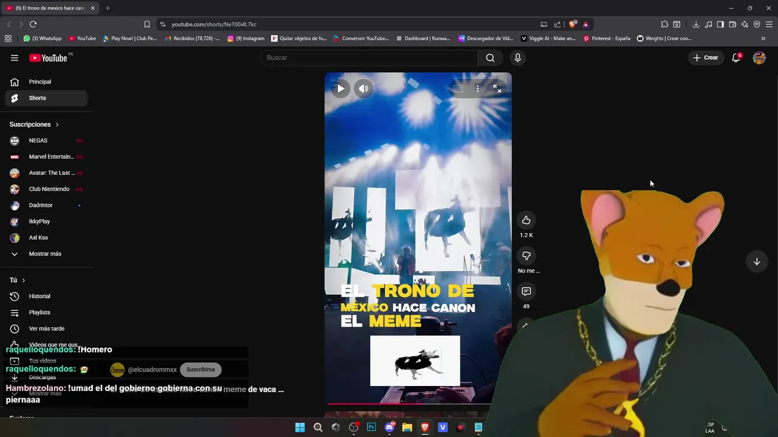Click the YouTube logo
The width and height of the screenshot is (778, 437).
(x=48, y=58)
